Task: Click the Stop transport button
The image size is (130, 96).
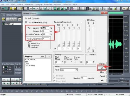Action: (4, 80)
